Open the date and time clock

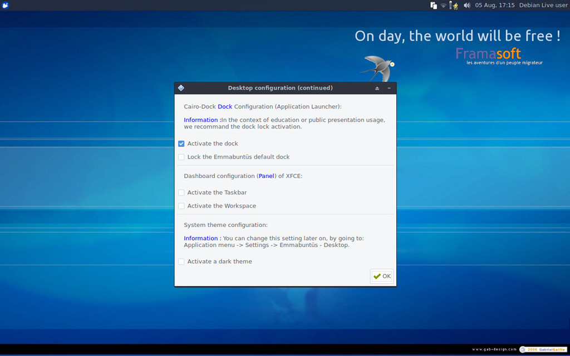(495, 6)
